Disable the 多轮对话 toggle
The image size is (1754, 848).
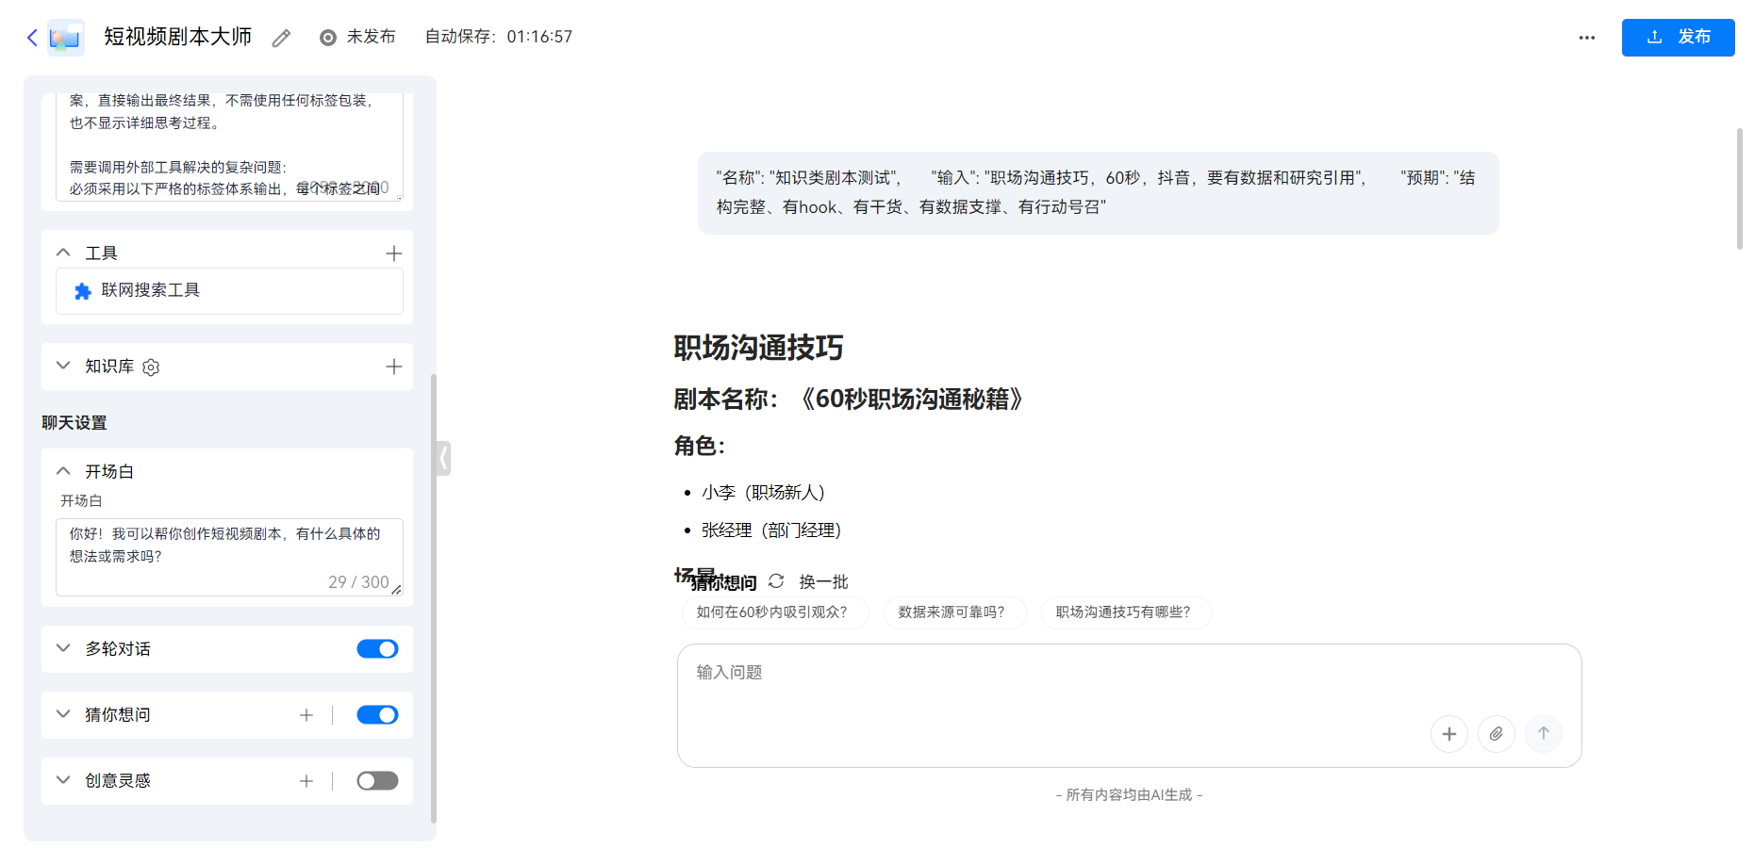(x=377, y=649)
